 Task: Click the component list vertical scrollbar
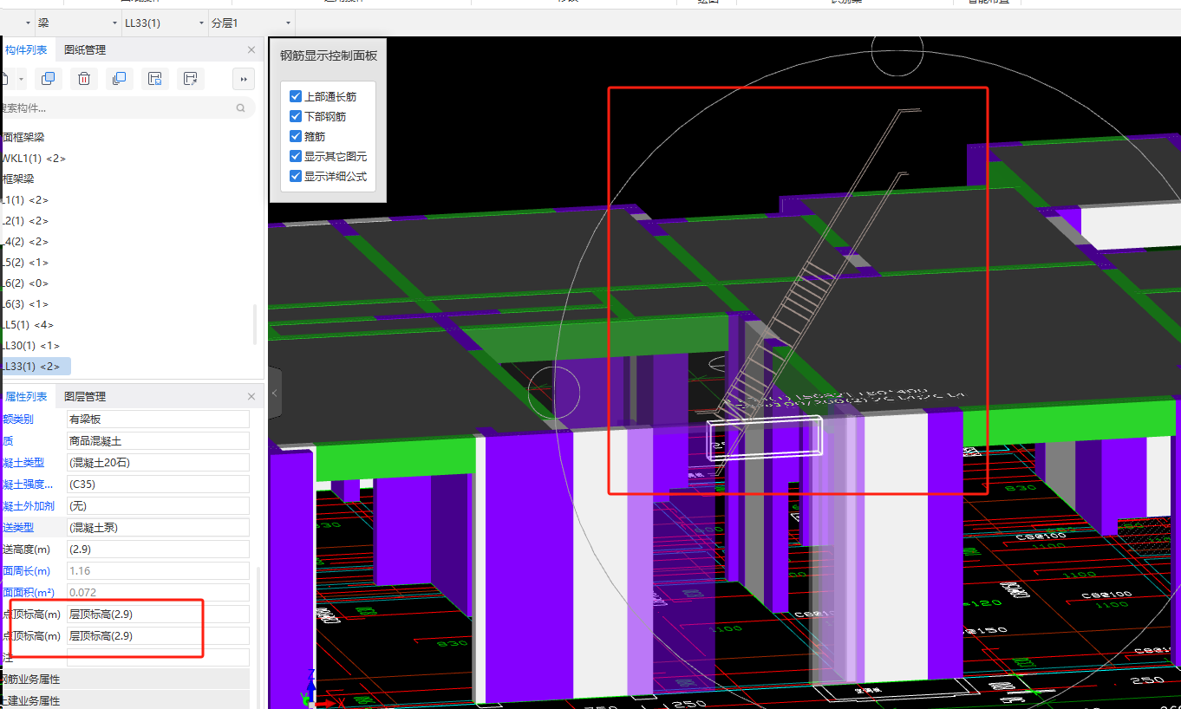tap(255, 323)
